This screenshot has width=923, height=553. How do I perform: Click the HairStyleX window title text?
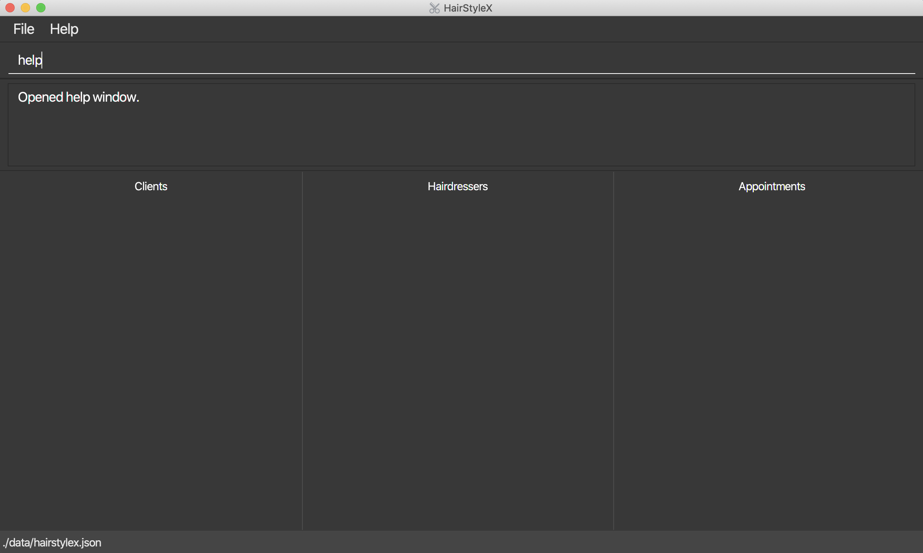(x=468, y=8)
